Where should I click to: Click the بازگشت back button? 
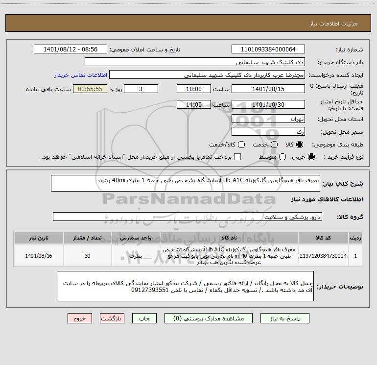coord(112,318)
